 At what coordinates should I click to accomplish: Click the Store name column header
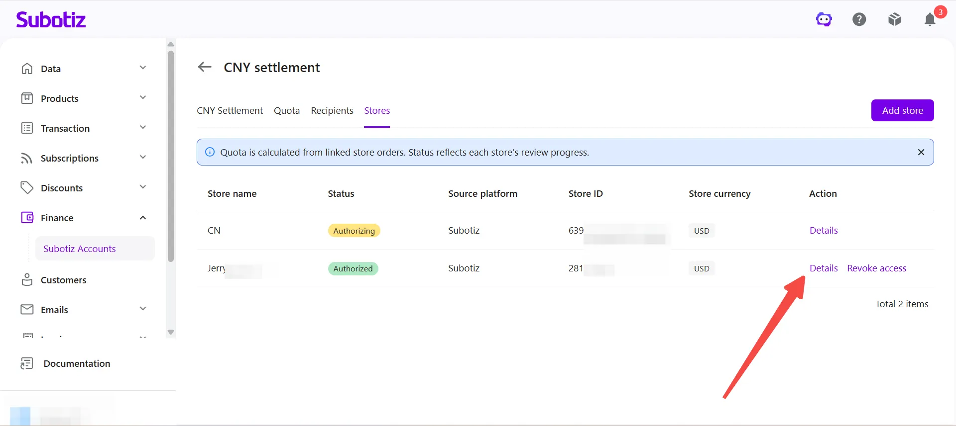(232, 193)
